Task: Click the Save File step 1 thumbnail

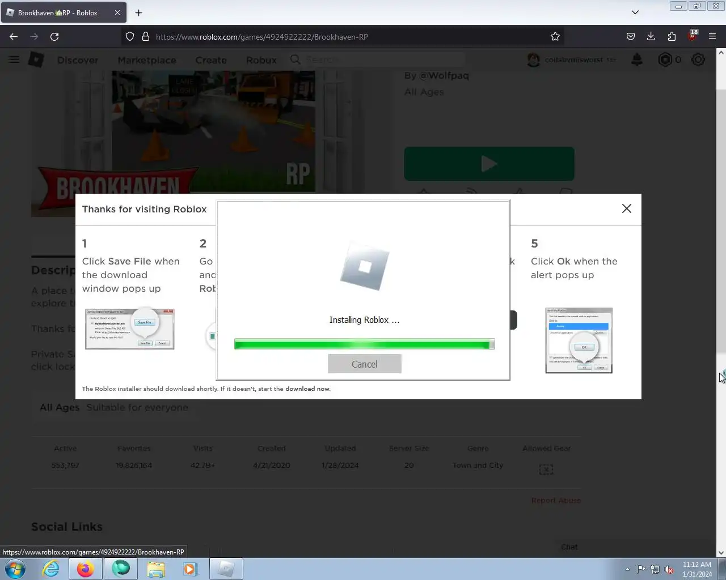Action: (x=130, y=329)
